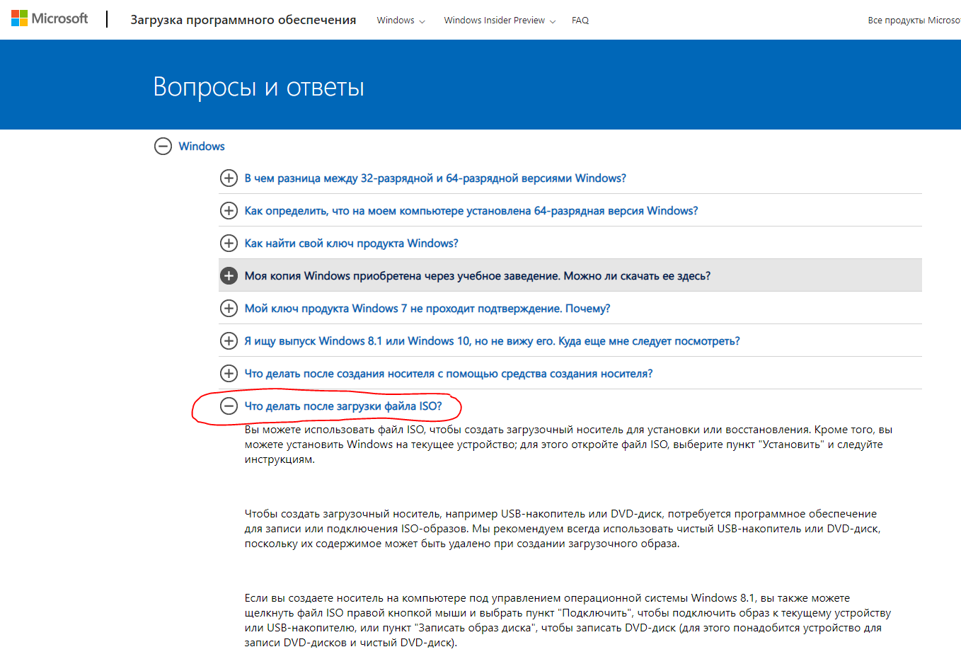961x659 pixels.
Task: Click the Вопросы и ответы page heading
Action: pos(259,87)
